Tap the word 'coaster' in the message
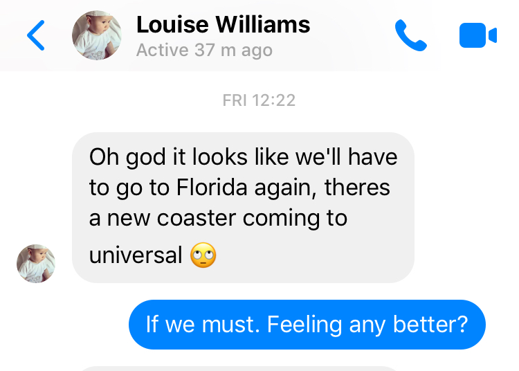Viewport: 519px width, 371px height. (197, 219)
